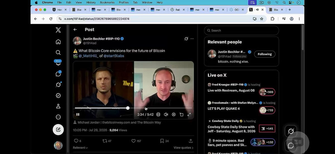Screen dimensions: 335x154
Task: Open the X Home icon in sidebar
Action: point(58,42)
